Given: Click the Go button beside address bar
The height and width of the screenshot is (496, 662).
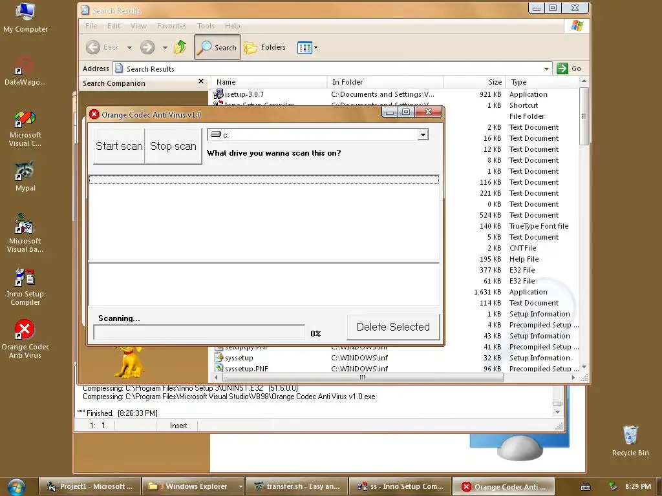Looking at the screenshot, I should (x=569, y=68).
